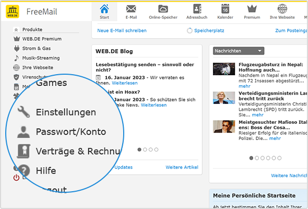
Task: Open Games in the enlarged menu
Action: point(52,83)
